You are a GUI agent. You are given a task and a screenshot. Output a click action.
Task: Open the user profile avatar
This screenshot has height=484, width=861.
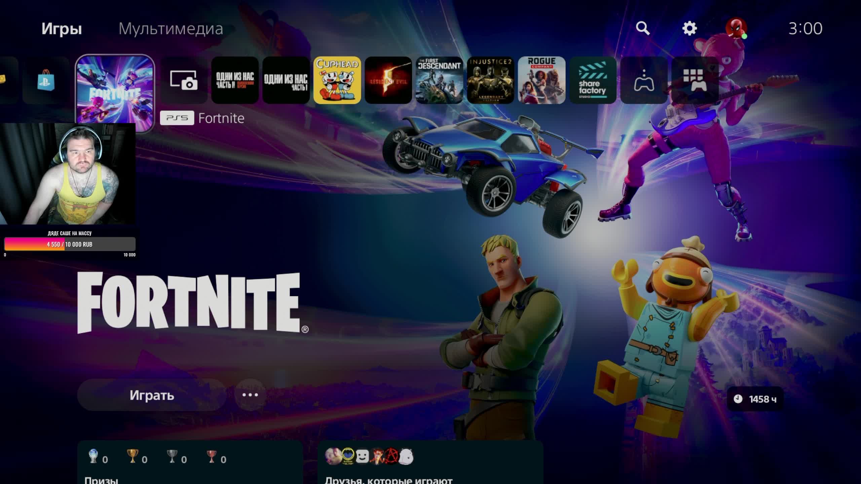pyautogui.click(x=736, y=28)
